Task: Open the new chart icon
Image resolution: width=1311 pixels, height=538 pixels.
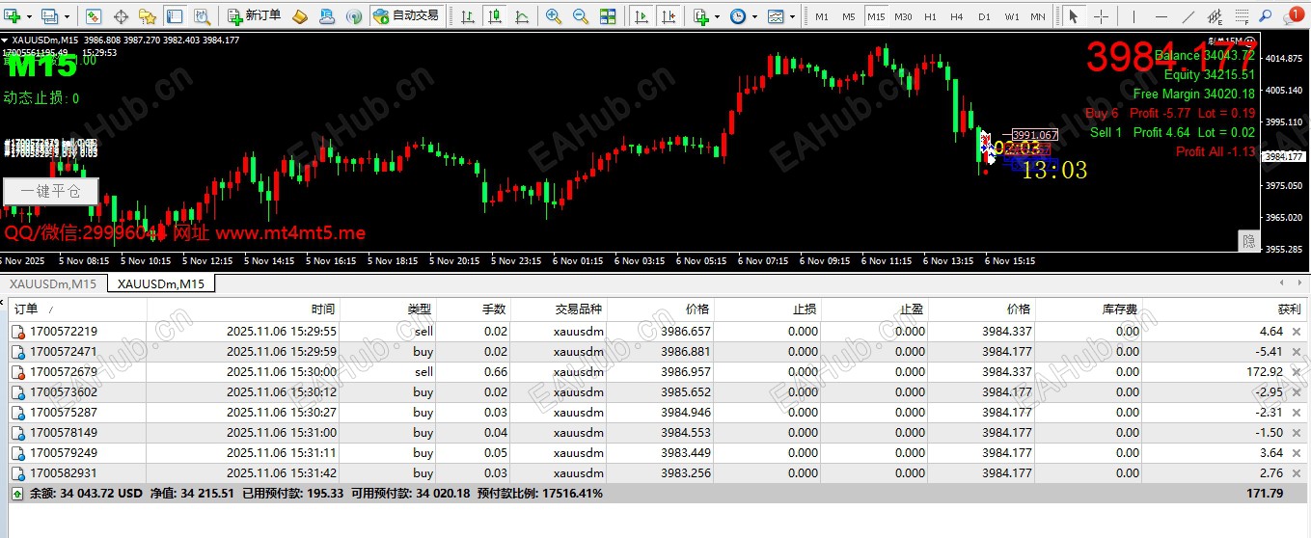Action: point(12,16)
